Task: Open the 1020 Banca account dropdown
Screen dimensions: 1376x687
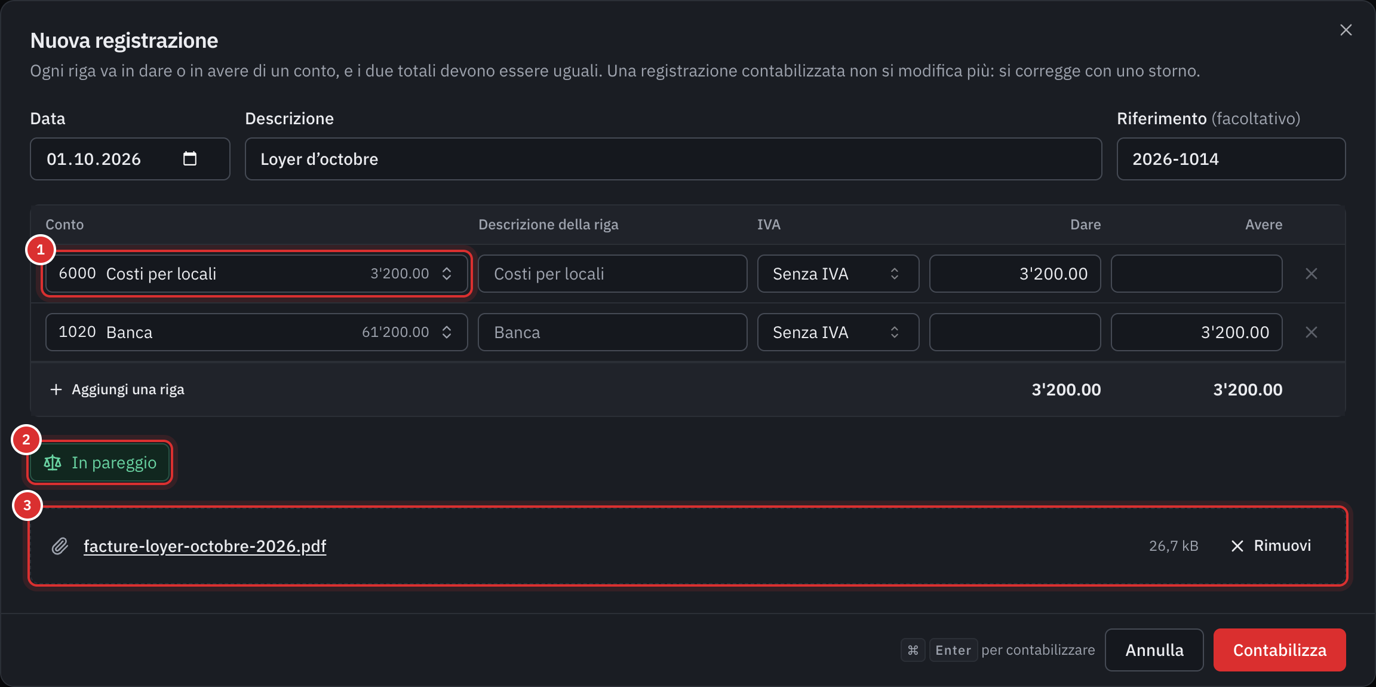Action: 257,332
